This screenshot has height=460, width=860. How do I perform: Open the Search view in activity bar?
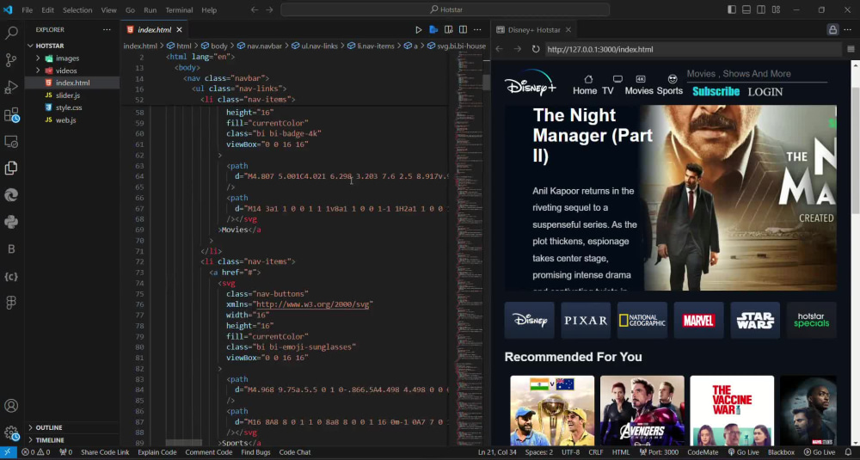(x=11, y=33)
